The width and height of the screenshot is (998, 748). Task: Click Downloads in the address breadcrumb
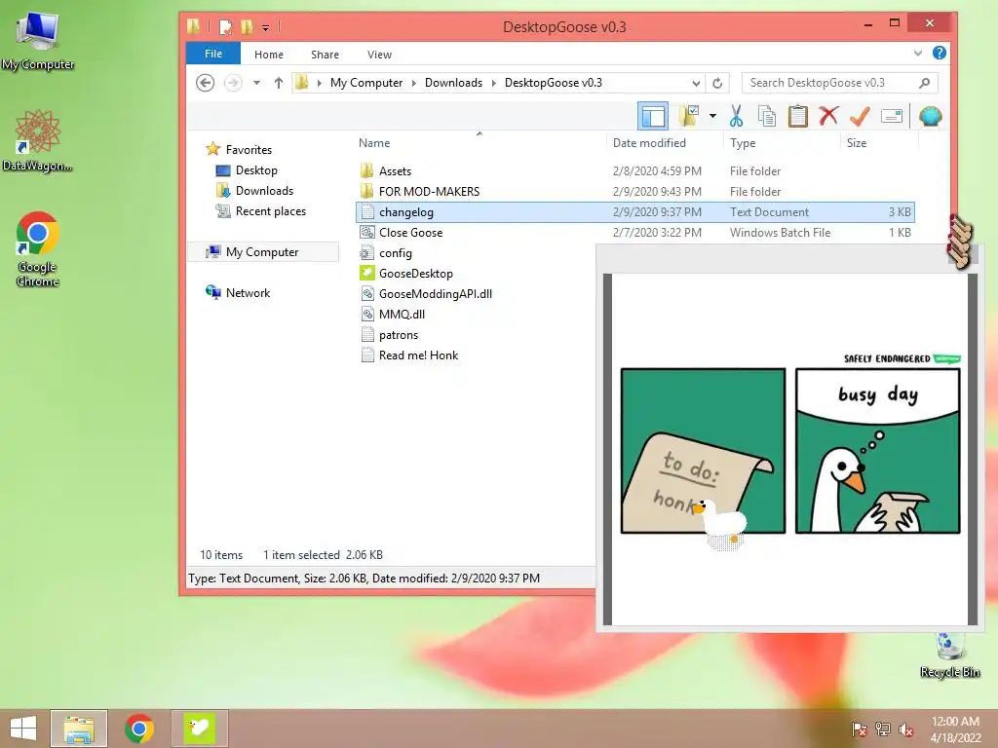click(x=453, y=83)
